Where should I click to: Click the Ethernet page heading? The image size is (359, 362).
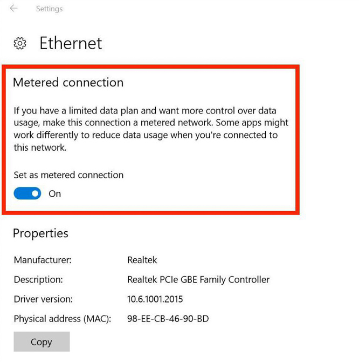(x=71, y=43)
